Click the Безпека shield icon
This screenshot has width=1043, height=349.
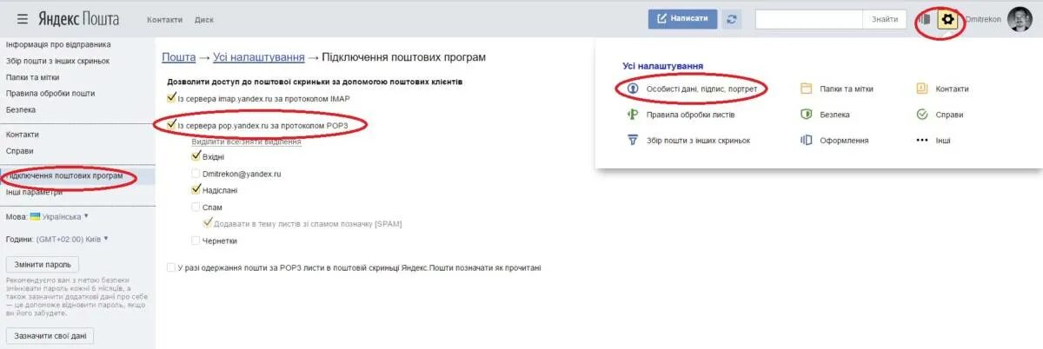click(806, 114)
